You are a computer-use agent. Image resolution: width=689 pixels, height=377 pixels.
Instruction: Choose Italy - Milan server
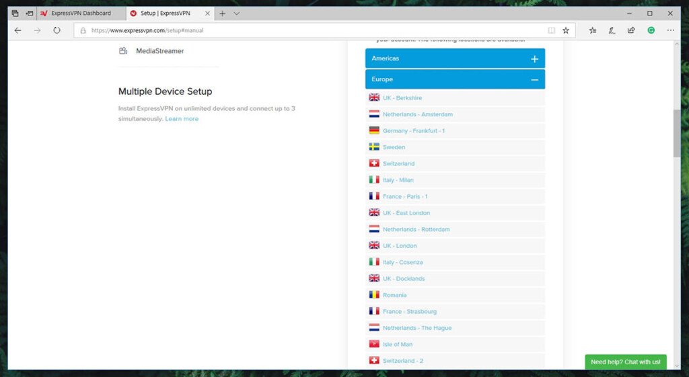(x=398, y=180)
